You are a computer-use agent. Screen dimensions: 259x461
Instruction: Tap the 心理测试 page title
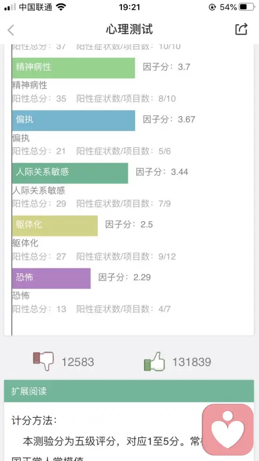(x=129, y=29)
